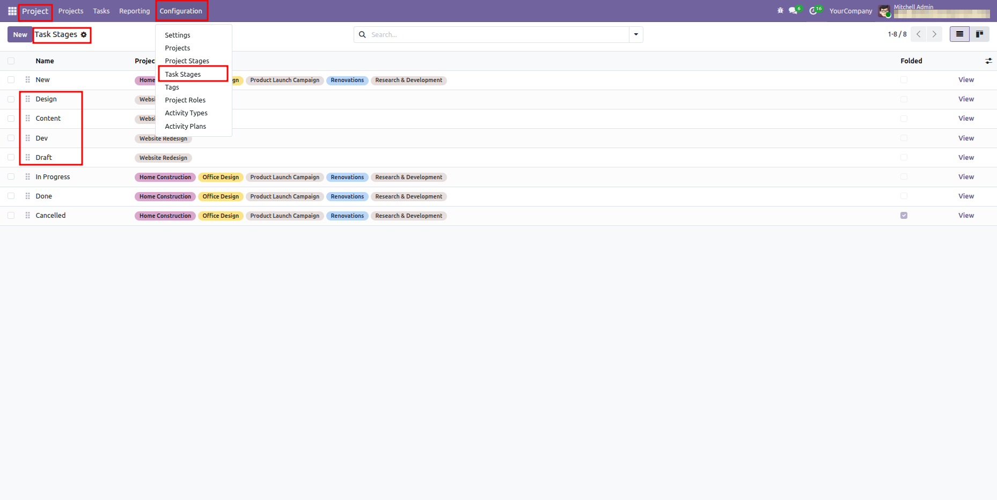This screenshot has height=500, width=997.
Task: Grab drag handle of New row
Action: [x=27, y=80]
